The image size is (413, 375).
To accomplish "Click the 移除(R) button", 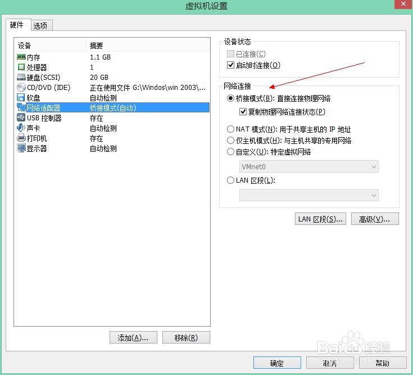I will [x=186, y=337].
